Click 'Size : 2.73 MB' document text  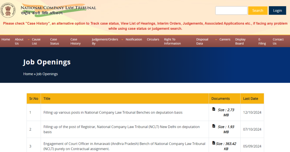(226, 112)
